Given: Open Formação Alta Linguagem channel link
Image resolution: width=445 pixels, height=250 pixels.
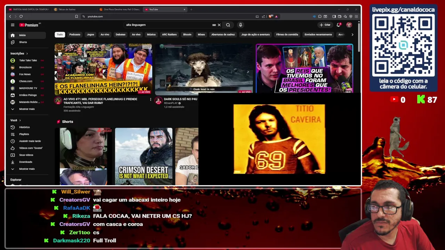Looking at the screenshot, I should [79, 107].
